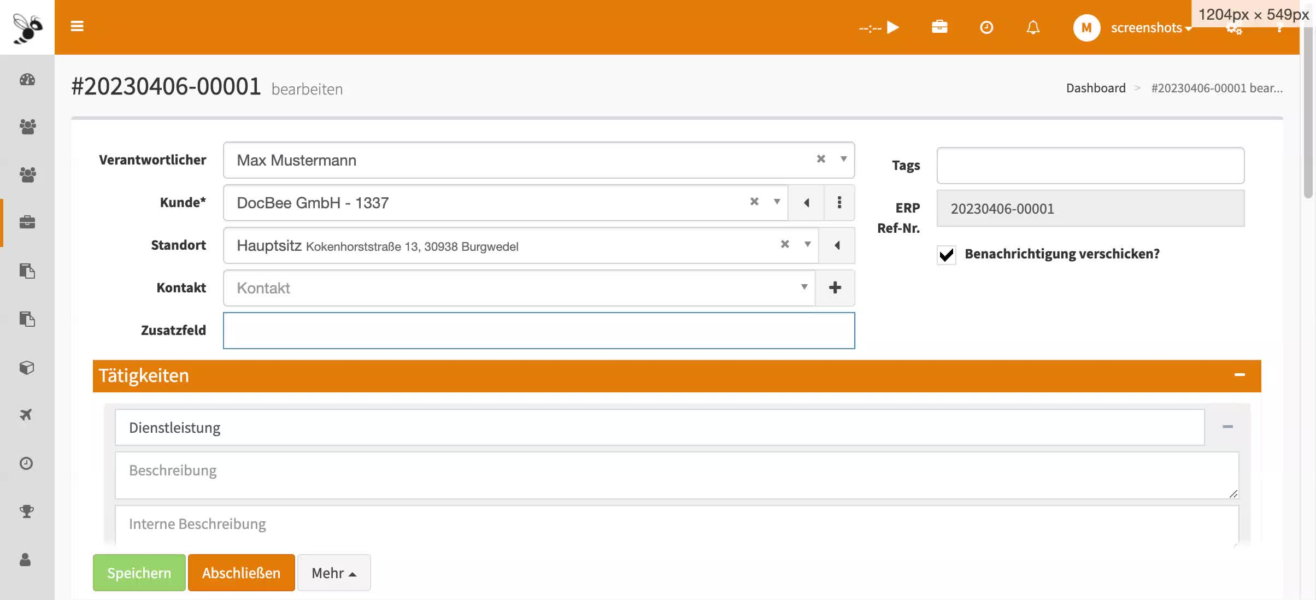Clear the Max Mustermann selection
Image resolution: width=1316 pixels, height=600 pixels.
[821, 159]
